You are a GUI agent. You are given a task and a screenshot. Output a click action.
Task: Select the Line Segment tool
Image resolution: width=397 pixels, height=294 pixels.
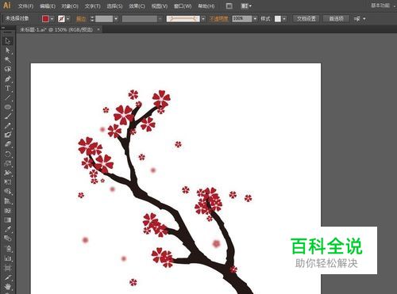point(8,97)
